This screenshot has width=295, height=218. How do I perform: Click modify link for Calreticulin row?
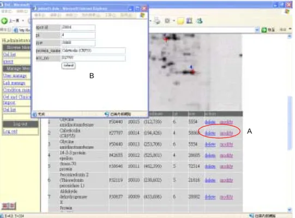pyautogui.click(x=226, y=133)
